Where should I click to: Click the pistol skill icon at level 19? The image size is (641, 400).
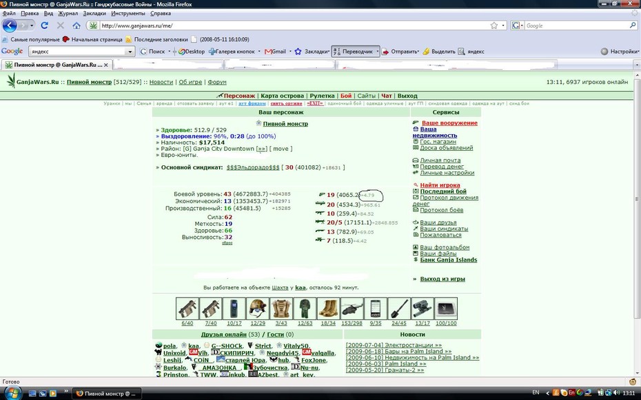[321, 195]
